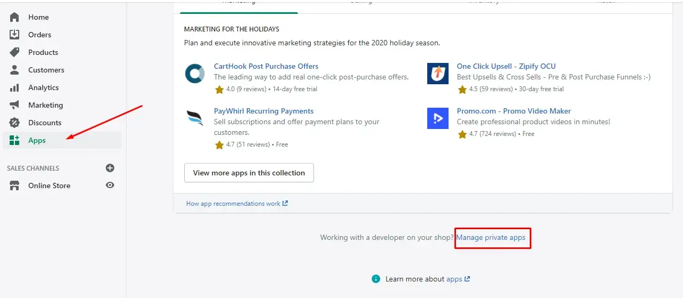The height and width of the screenshot is (298, 683).
Task: Click the Home icon in sidebar
Action: (x=14, y=17)
